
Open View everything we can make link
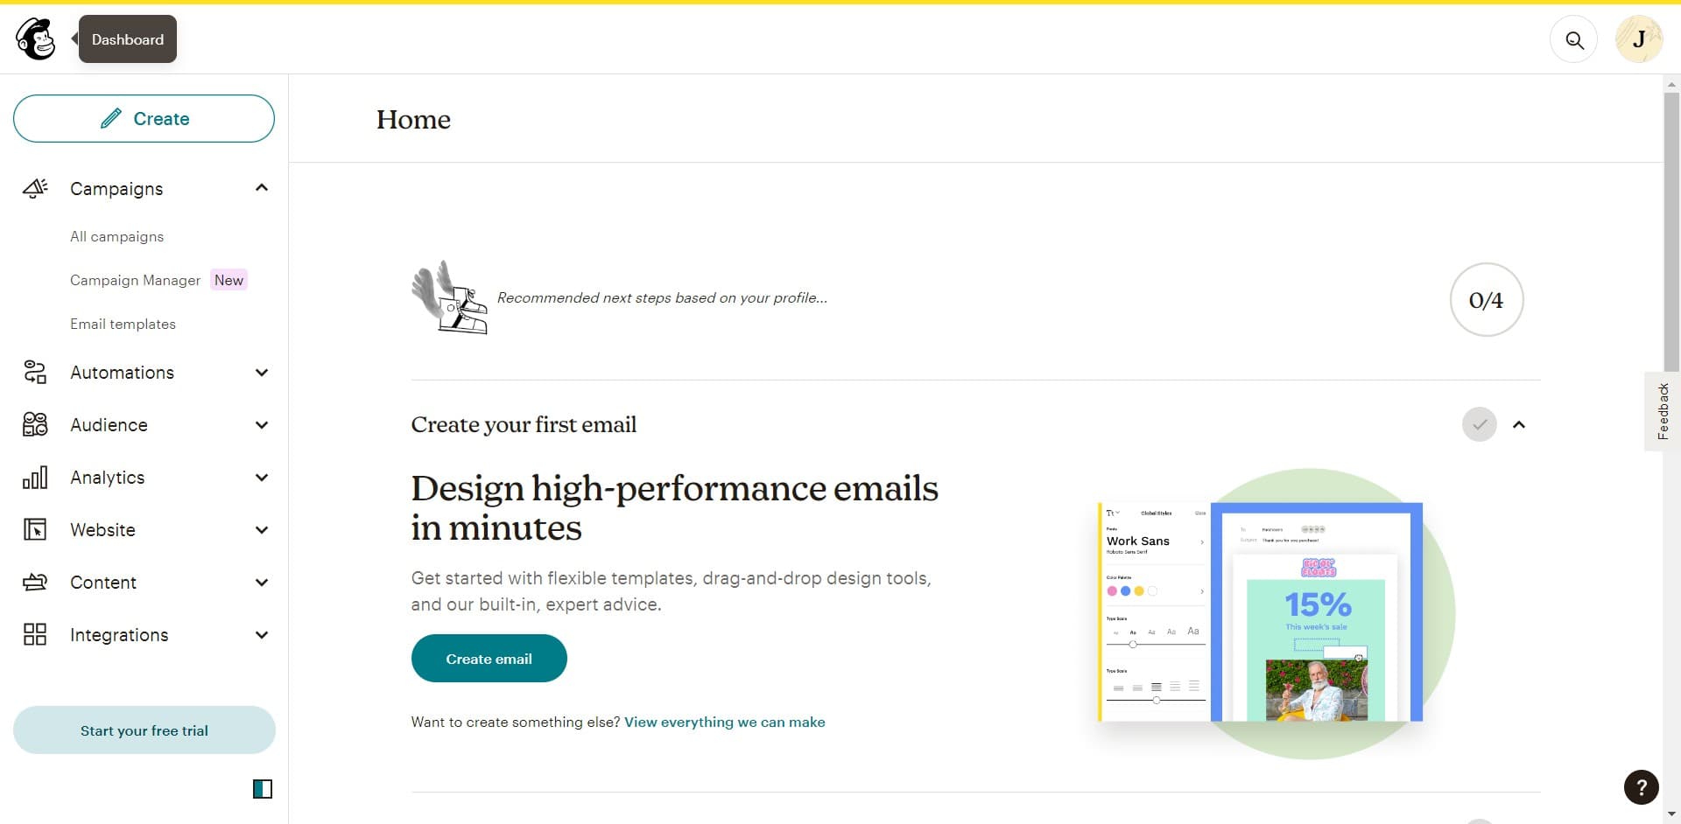724,722
